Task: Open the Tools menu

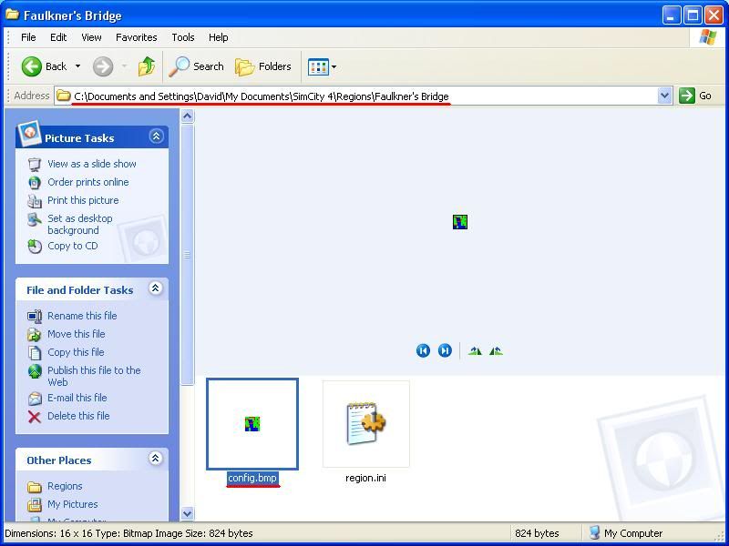Action: pyautogui.click(x=183, y=37)
